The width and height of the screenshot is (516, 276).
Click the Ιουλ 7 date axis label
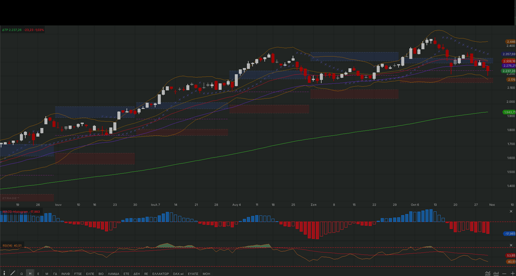(x=155, y=205)
